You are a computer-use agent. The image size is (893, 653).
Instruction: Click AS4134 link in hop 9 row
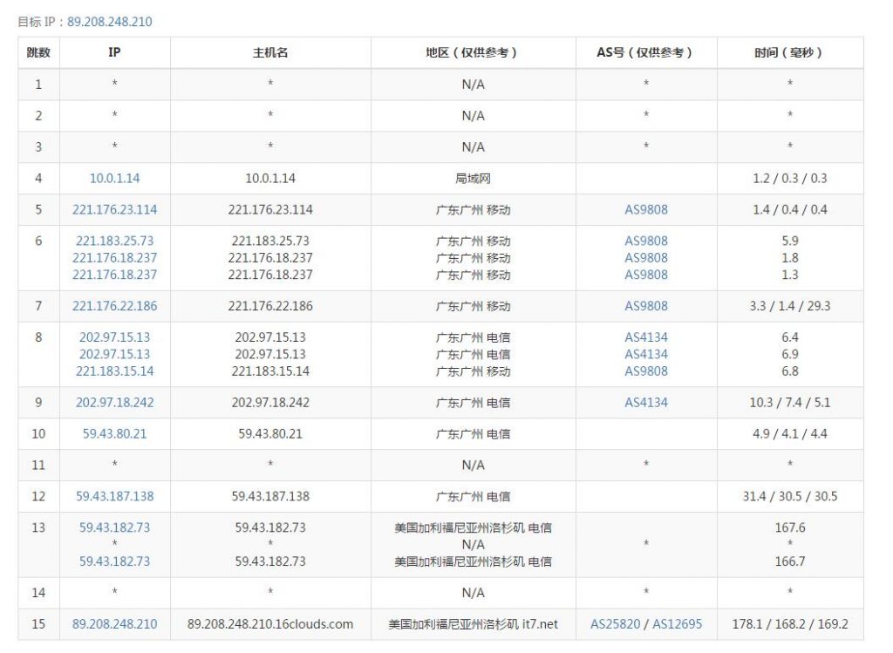point(646,403)
